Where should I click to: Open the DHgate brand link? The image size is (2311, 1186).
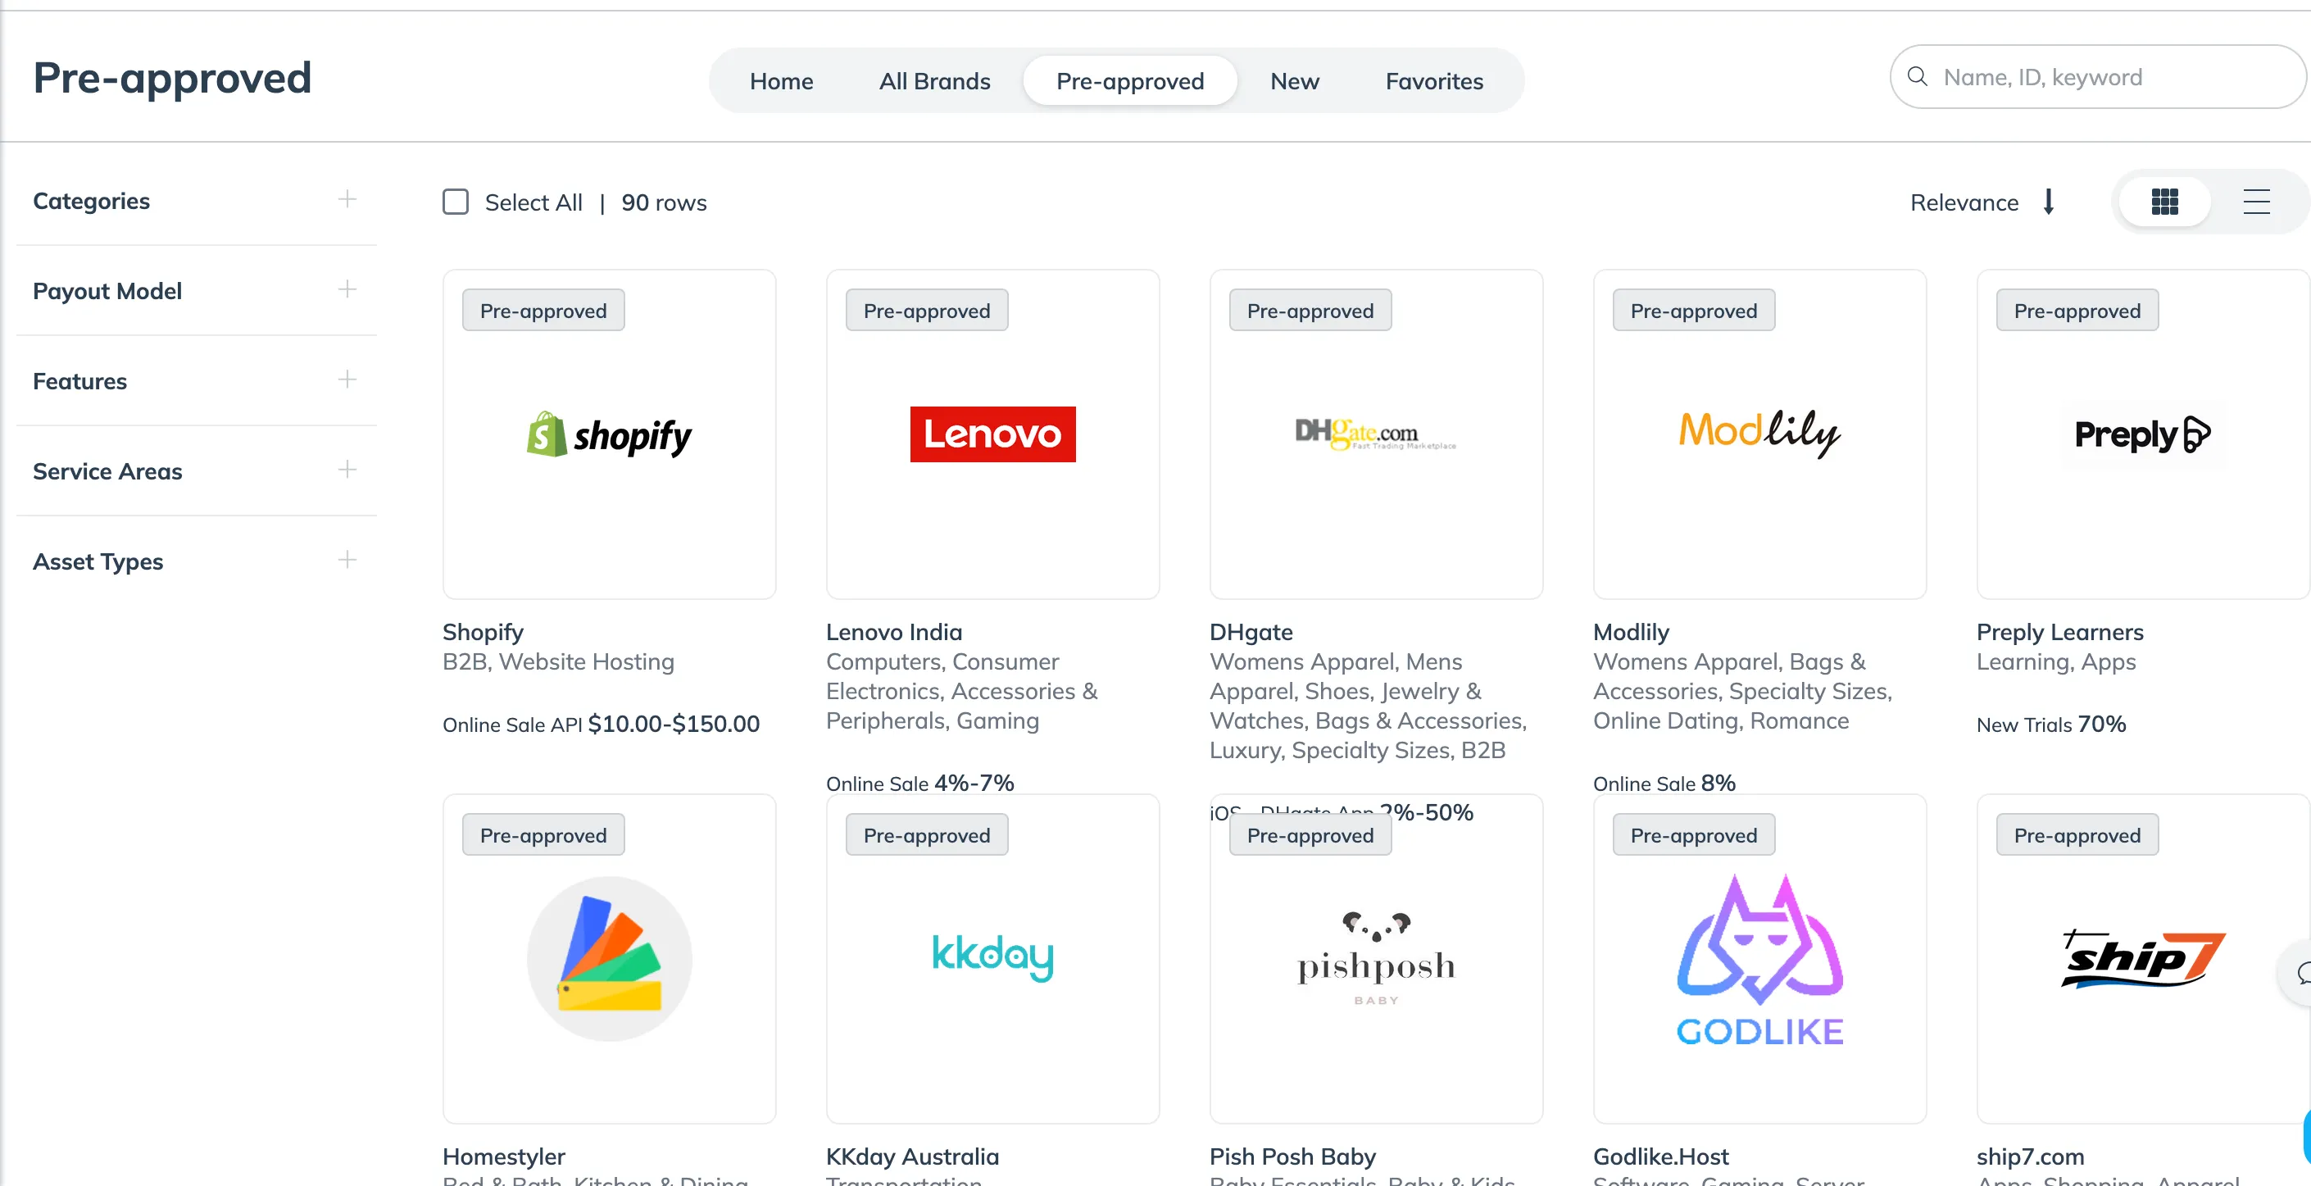pos(1251,632)
